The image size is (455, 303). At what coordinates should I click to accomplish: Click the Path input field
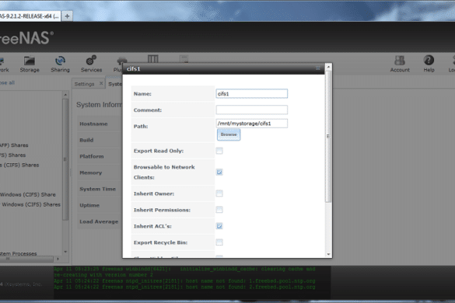pos(251,124)
